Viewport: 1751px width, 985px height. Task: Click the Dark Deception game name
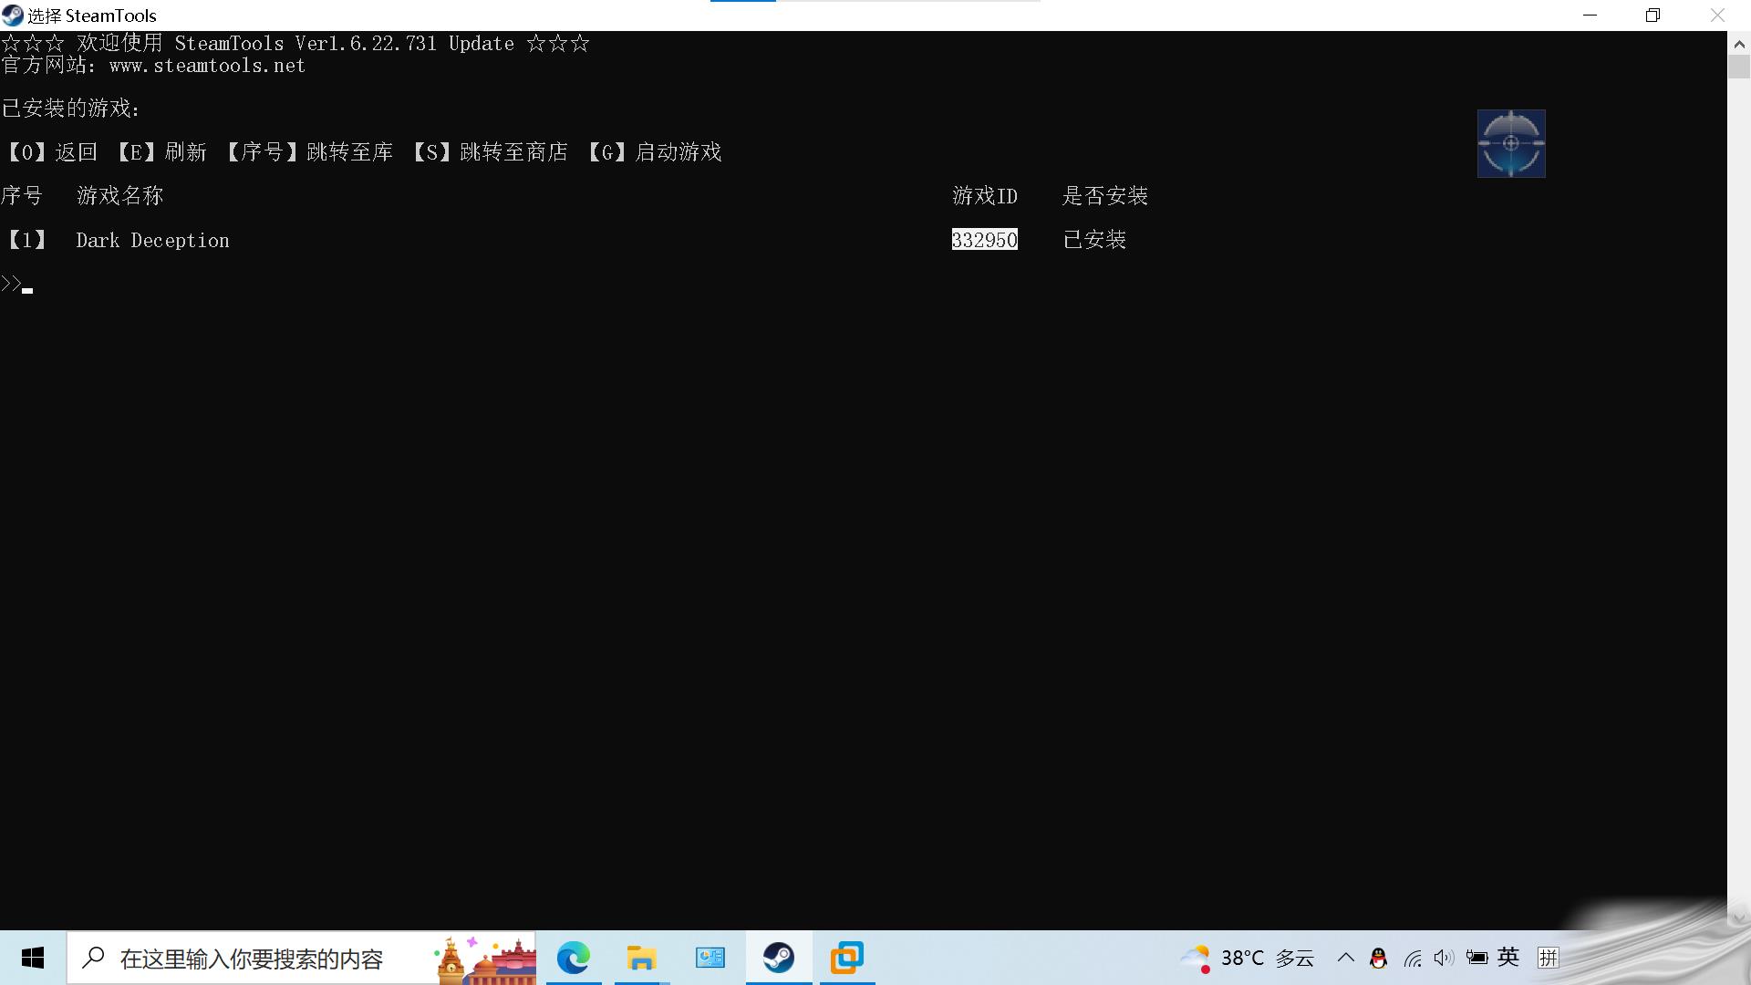click(x=152, y=240)
